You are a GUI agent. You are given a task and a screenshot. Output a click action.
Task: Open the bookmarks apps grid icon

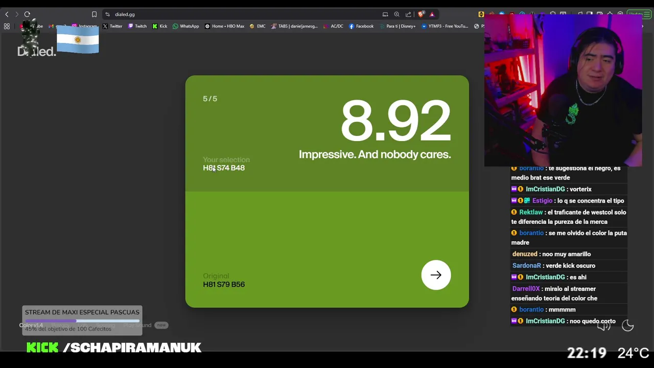pos(7,26)
